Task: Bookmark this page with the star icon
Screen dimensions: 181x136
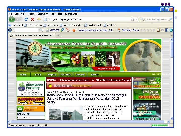Action: pos(133,19)
